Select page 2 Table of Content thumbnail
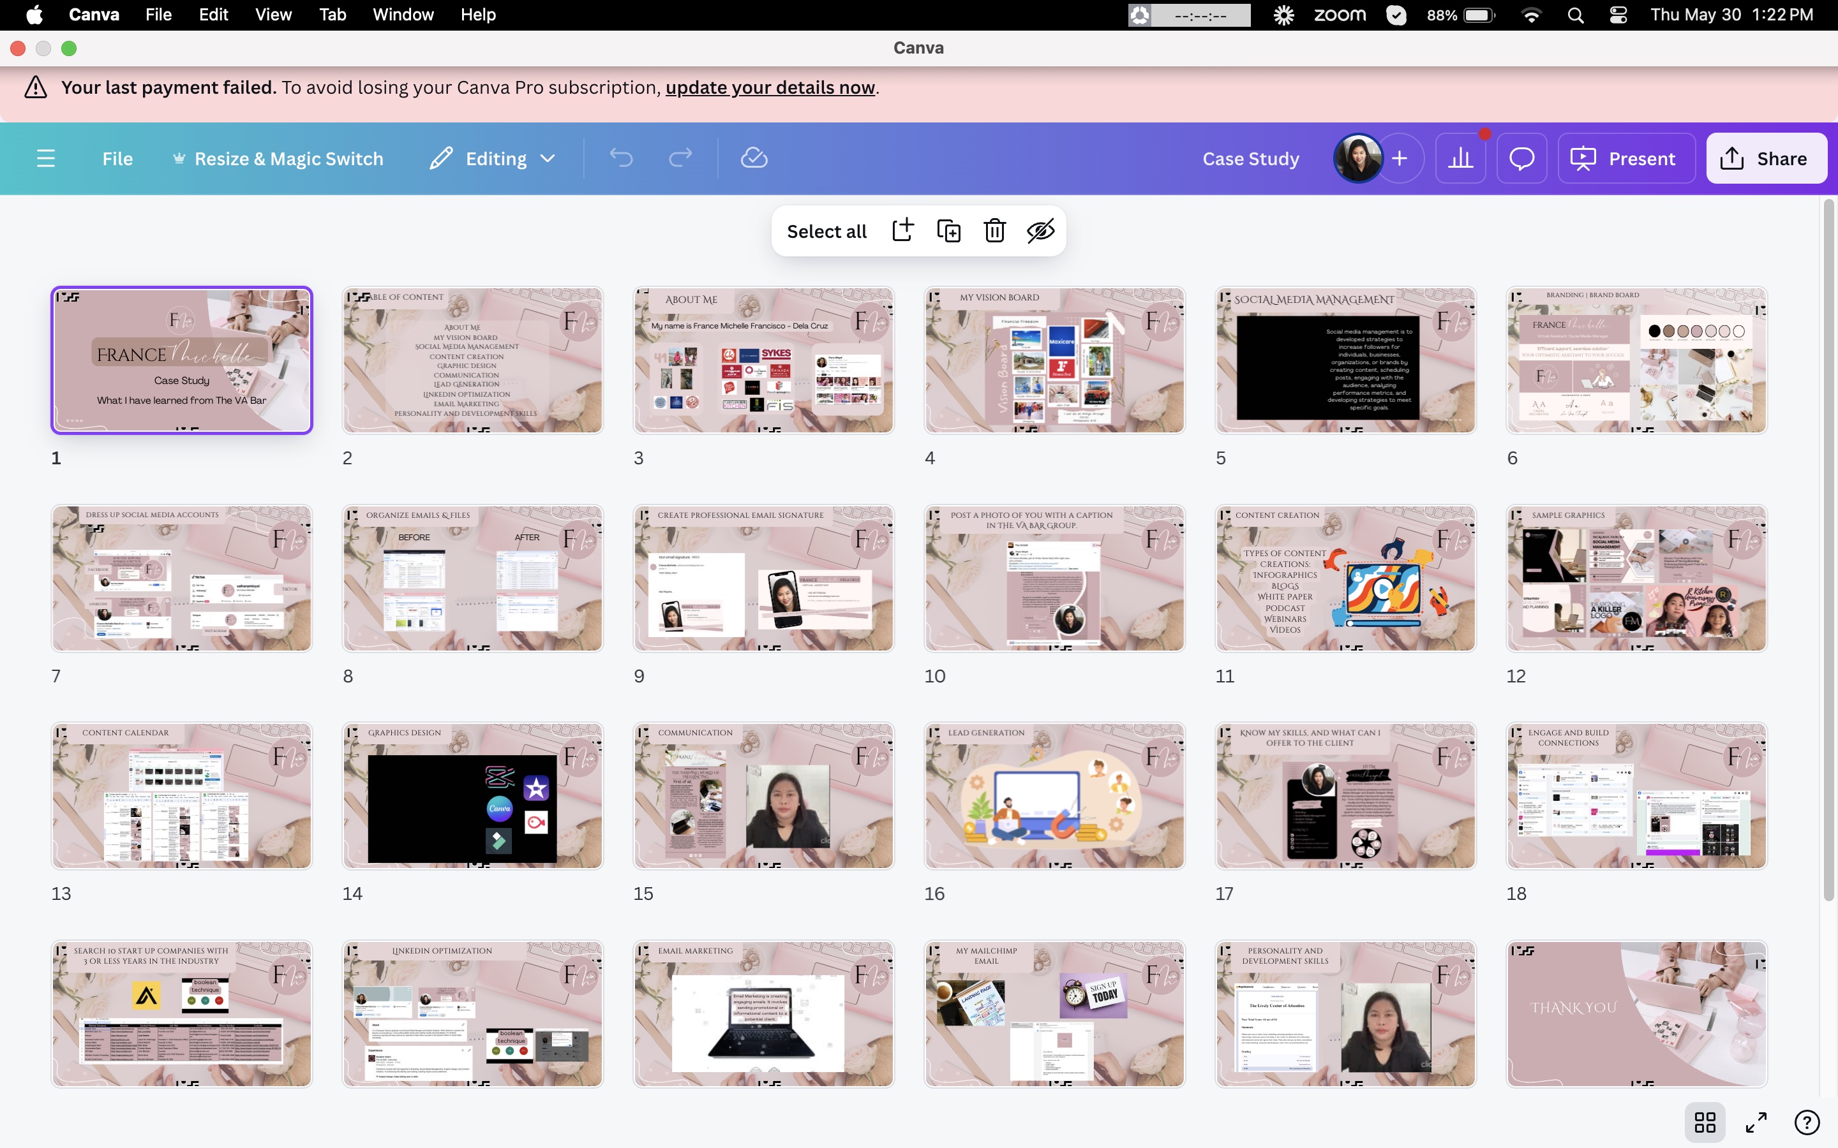Screen dimensions: 1838x1148 (472, 360)
